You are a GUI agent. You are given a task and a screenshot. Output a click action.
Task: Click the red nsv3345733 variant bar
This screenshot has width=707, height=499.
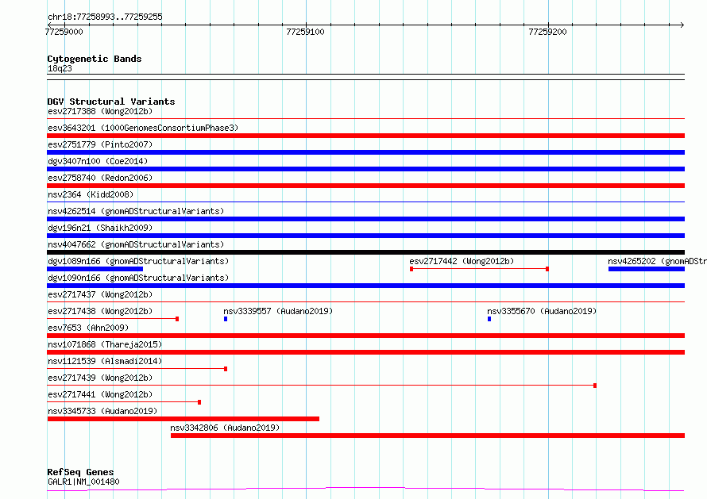tap(183, 419)
